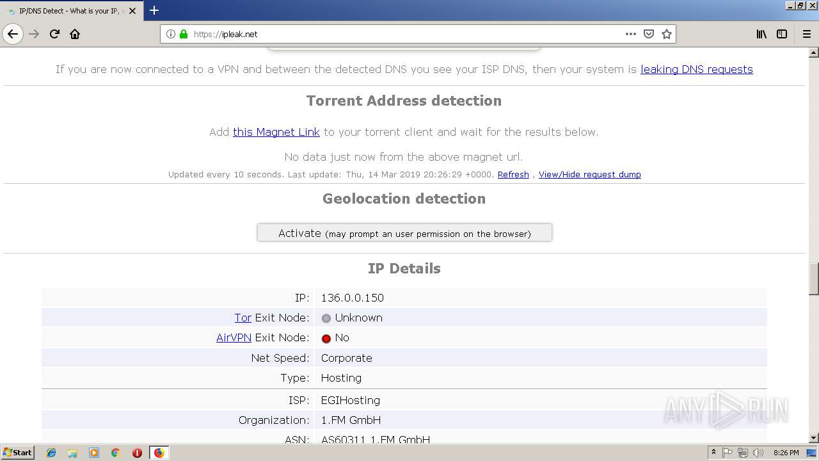Go back to the previous page
Viewport: 819px width, 461px height.
[x=13, y=34]
